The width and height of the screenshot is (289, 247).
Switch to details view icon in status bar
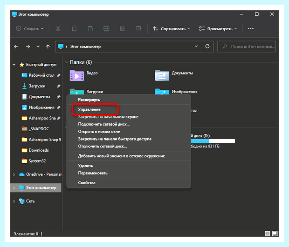click(267, 234)
